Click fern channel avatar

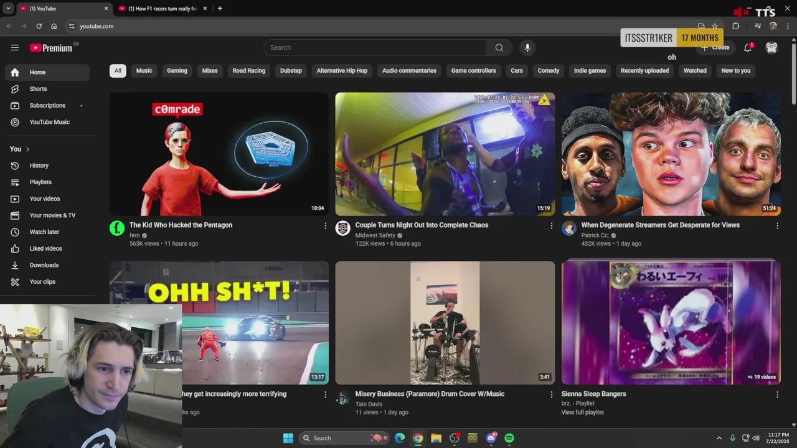pos(117,228)
